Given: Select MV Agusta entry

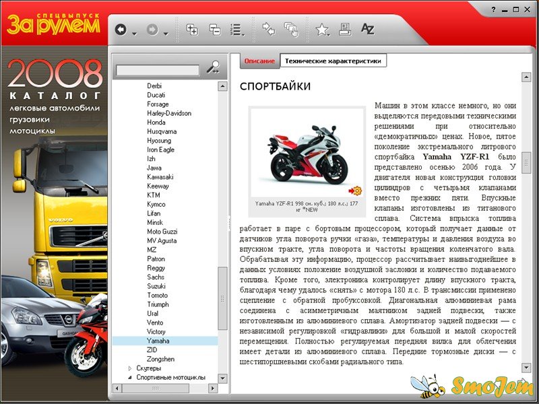Looking at the screenshot, I should tap(162, 240).
